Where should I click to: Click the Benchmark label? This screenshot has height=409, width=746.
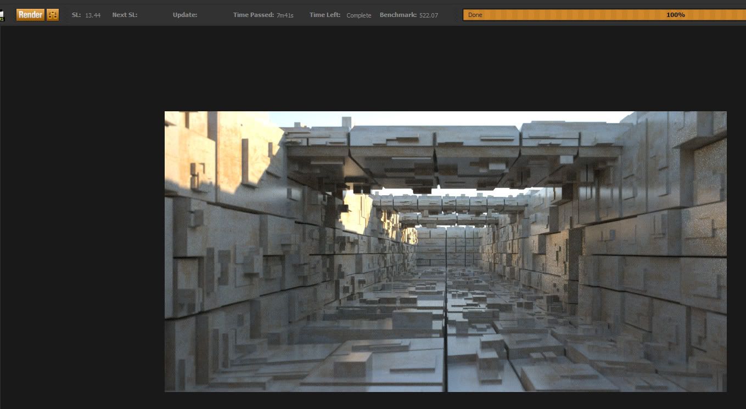pos(398,15)
